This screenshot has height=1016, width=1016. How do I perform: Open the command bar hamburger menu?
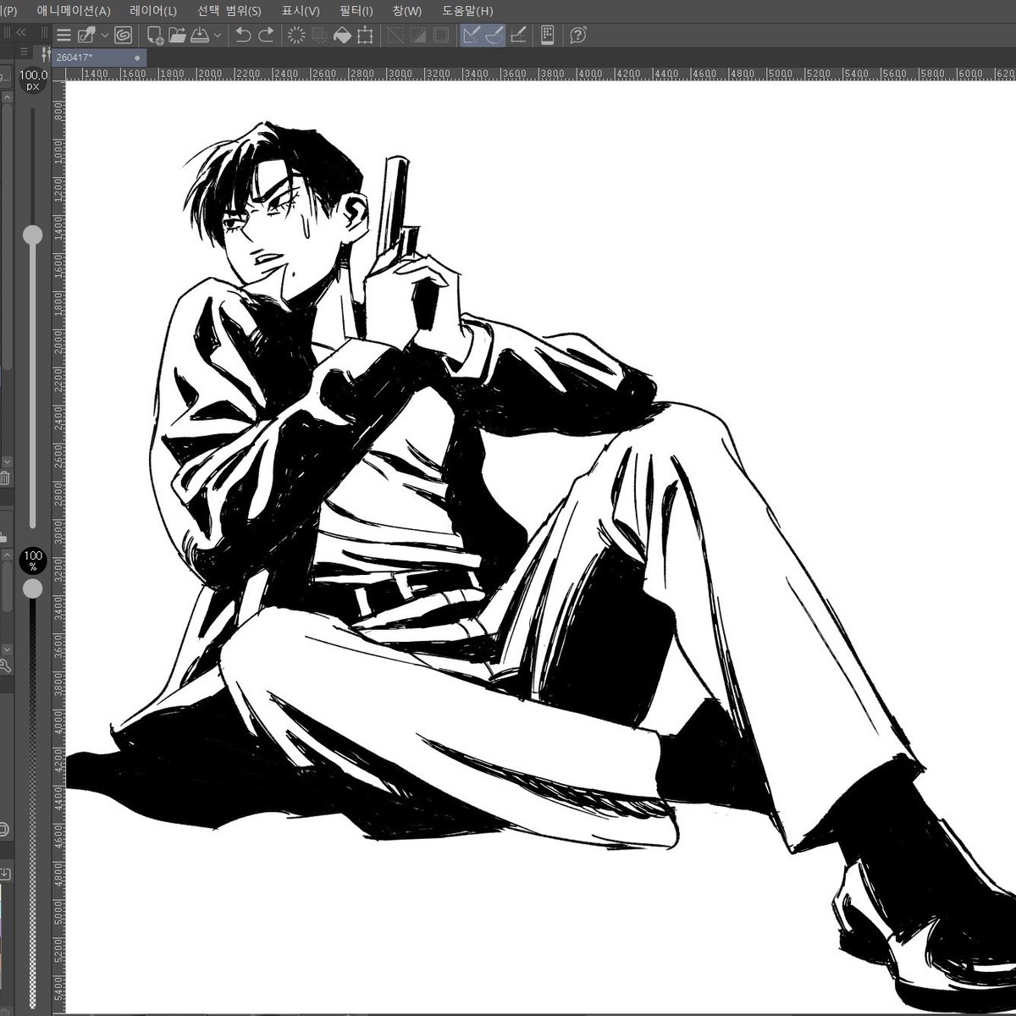tap(63, 36)
